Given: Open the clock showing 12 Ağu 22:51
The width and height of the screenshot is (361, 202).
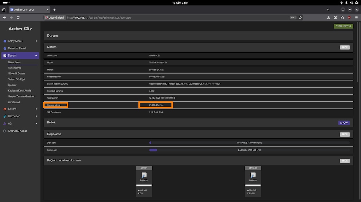Looking at the screenshot, I should [180, 3].
